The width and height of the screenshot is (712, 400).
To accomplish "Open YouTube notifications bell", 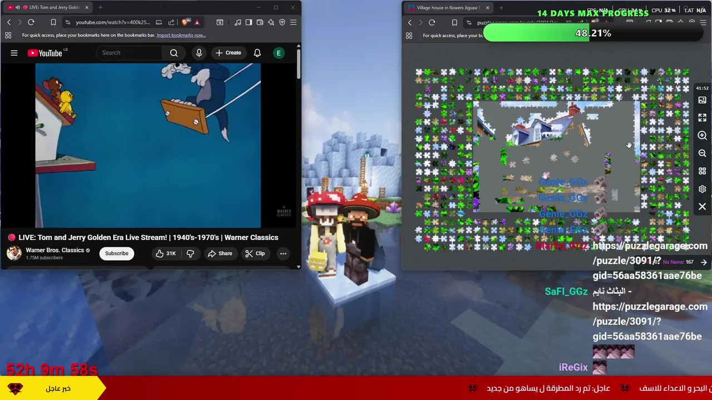I will coord(257,53).
